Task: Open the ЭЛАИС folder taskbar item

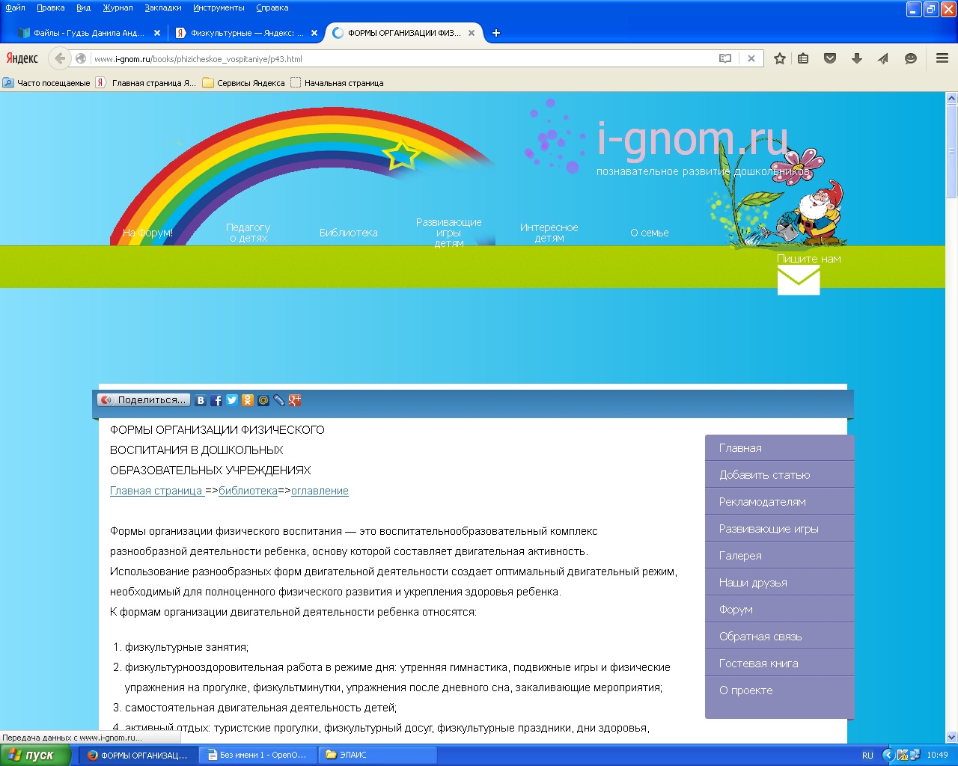Action: (x=378, y=755)
